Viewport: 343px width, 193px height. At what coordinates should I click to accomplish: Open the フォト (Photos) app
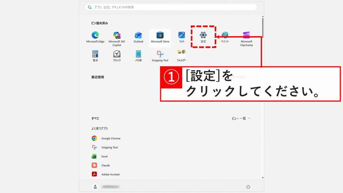pyautogui.click(x=182, y=38)
